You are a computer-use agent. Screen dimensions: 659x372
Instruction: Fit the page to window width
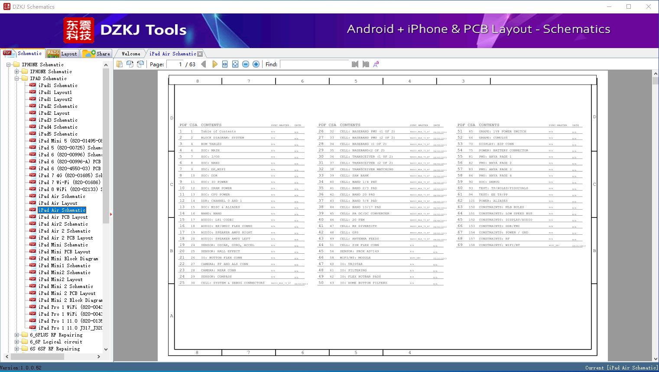(x=225, y=64)
